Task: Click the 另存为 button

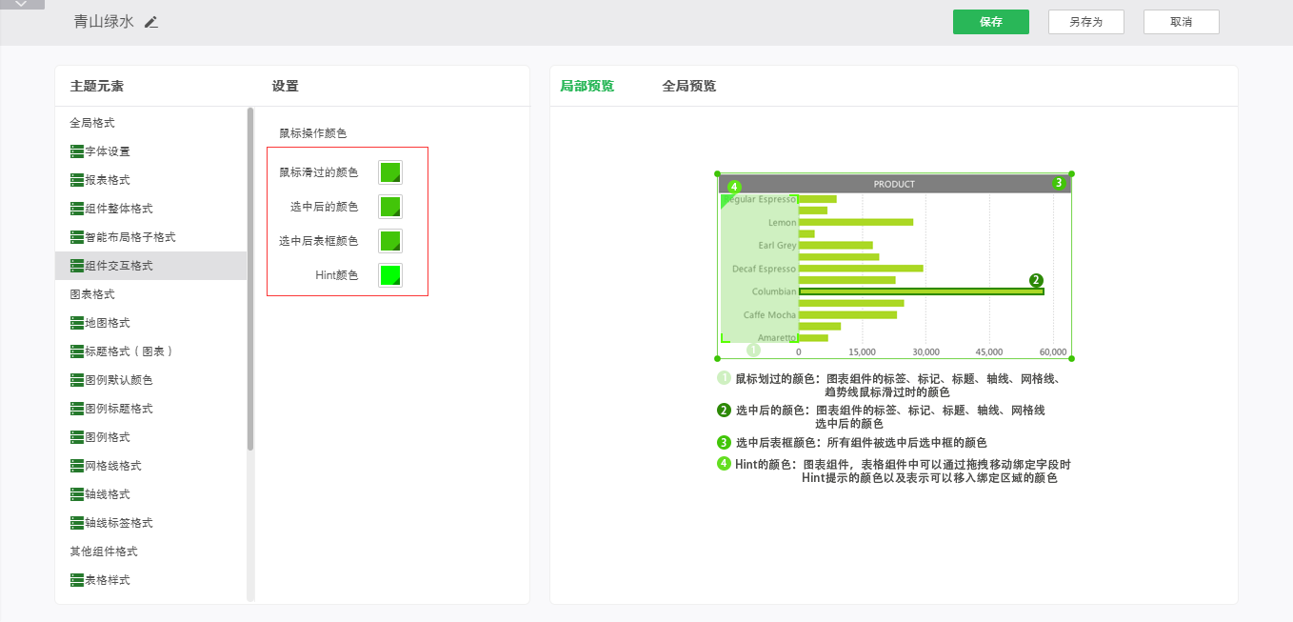Action: [1085, 22]
